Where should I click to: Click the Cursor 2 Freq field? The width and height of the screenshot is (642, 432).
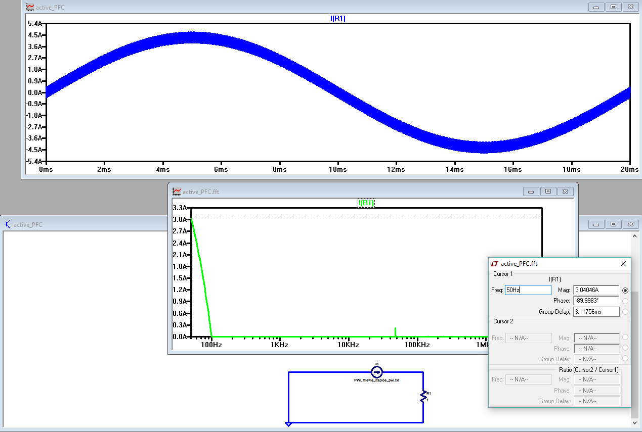528,338
